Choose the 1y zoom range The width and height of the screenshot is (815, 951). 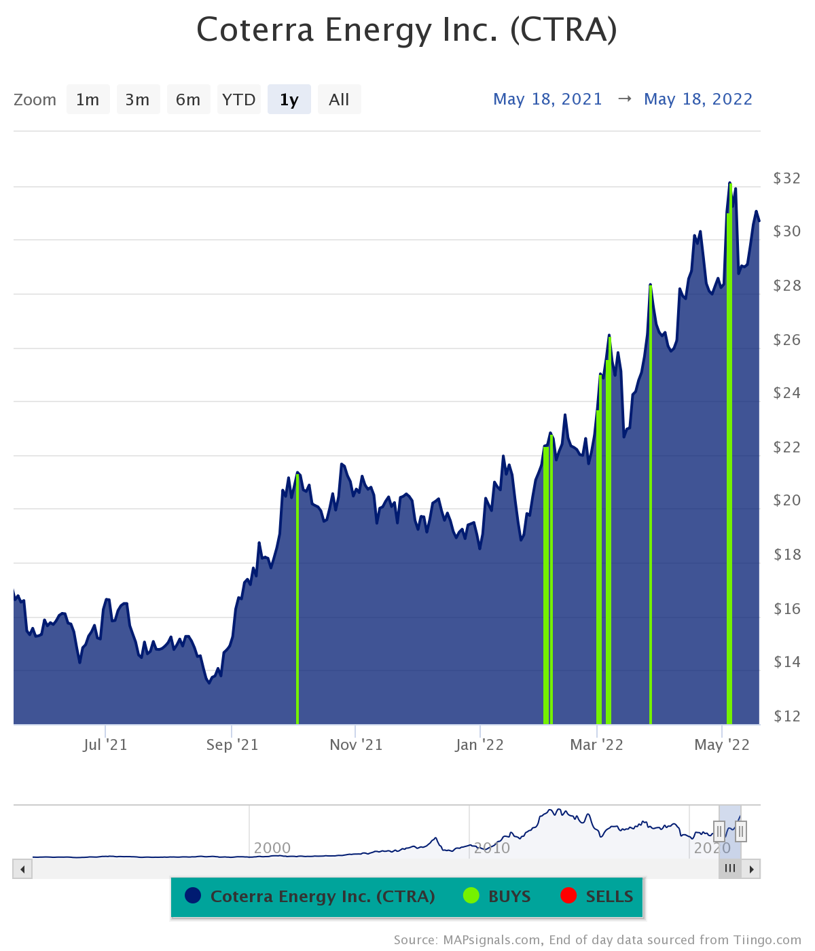coord(289,99)
